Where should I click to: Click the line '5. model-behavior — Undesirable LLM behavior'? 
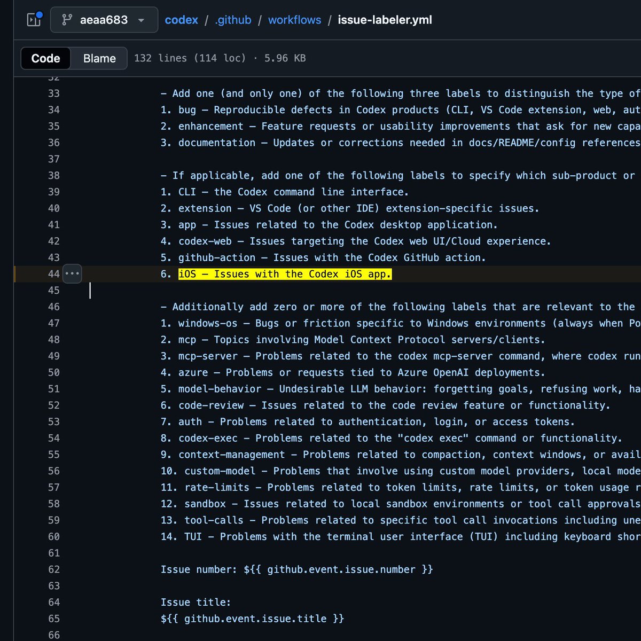coord(401,389)
